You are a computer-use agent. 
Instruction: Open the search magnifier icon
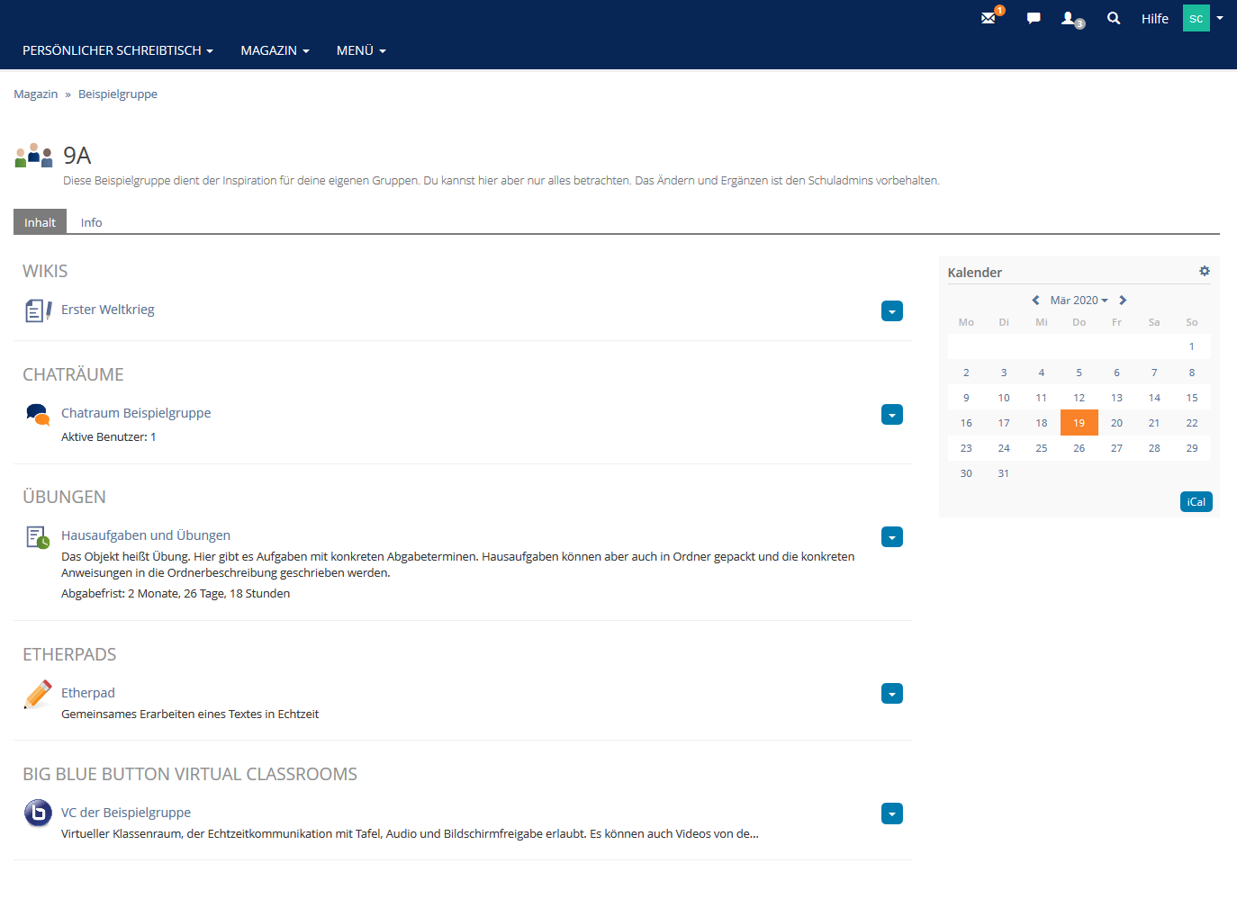1114,18
